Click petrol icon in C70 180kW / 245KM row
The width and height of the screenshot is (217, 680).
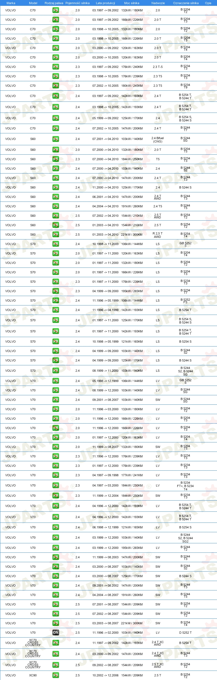56,86
